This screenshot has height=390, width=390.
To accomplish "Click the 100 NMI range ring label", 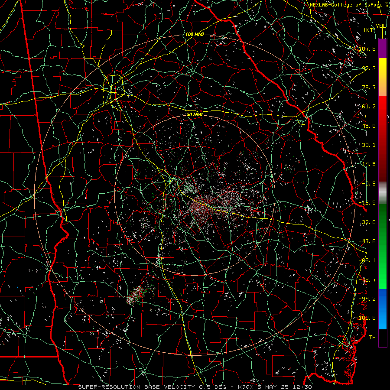I will tap(195, 34).
